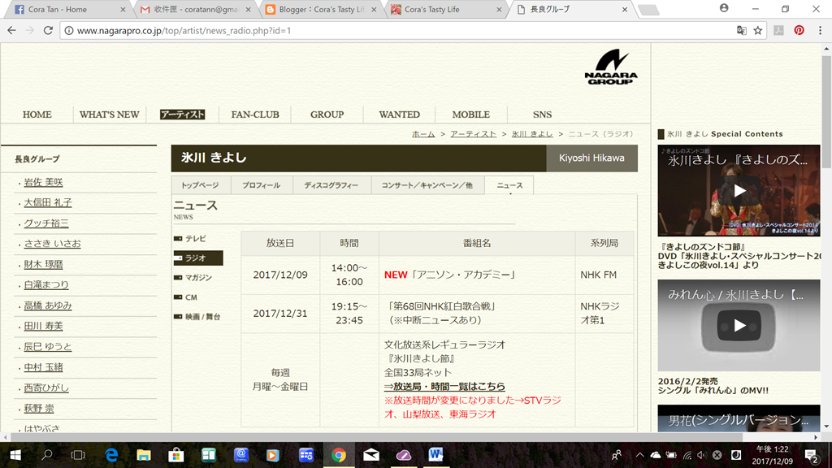The width and height of the screenshot is (832, 468).
Task: Open File Explorer from the taskbar
Action: [x=144, y=455]
